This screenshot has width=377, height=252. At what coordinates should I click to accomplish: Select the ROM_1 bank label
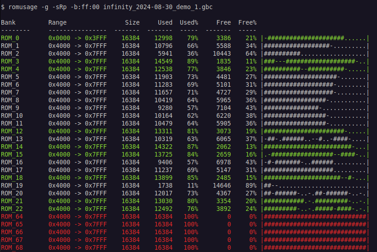10,46
